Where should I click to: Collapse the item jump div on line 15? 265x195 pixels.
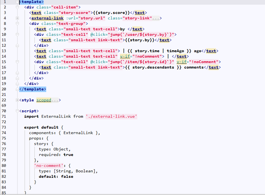[17, 62]
